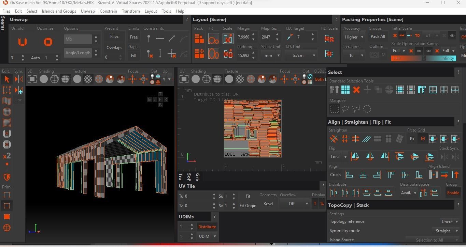The image size is (466, 247).
Task: Toggle the Overlaps prevent option
Action: coord(114,48)
